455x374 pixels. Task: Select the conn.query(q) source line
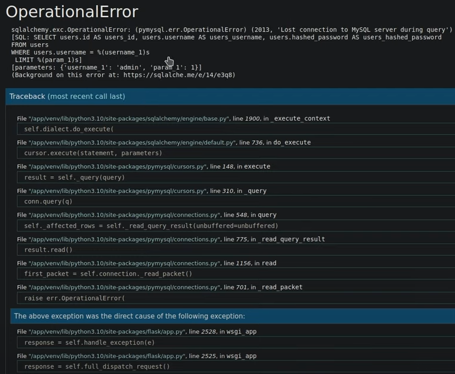(x=49, y=202)
